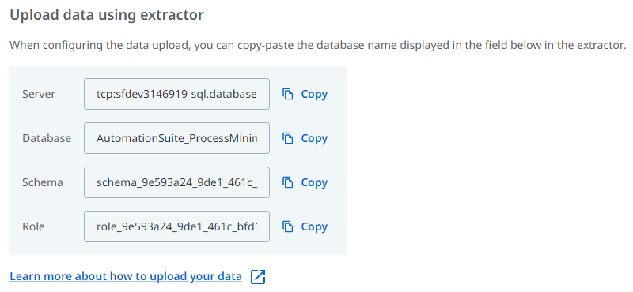This screenshot has width=633, height=292.
Task: Click the copy icon for Server
Action: 287,94
